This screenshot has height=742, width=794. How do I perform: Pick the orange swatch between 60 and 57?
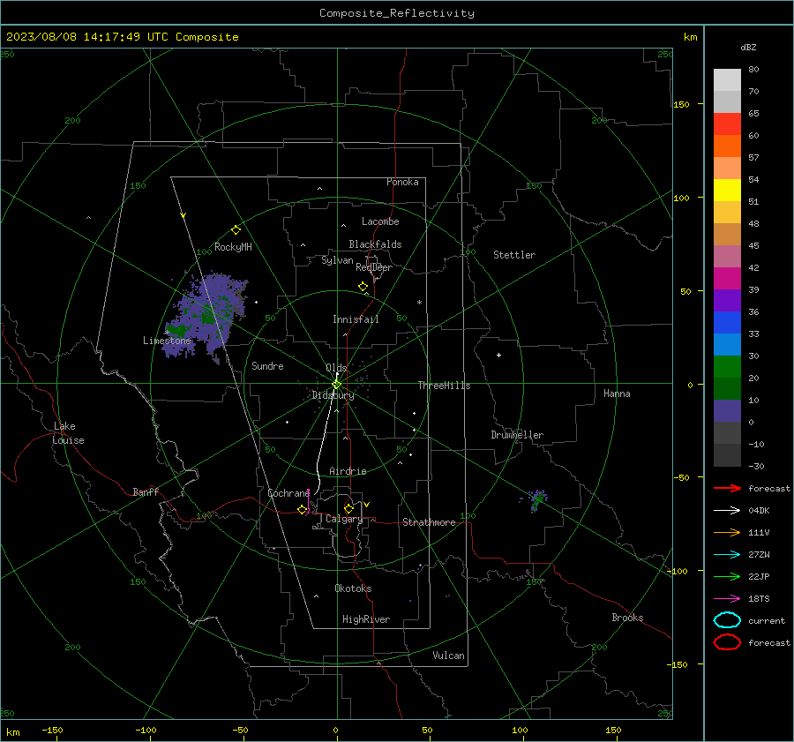pos(727,146)
